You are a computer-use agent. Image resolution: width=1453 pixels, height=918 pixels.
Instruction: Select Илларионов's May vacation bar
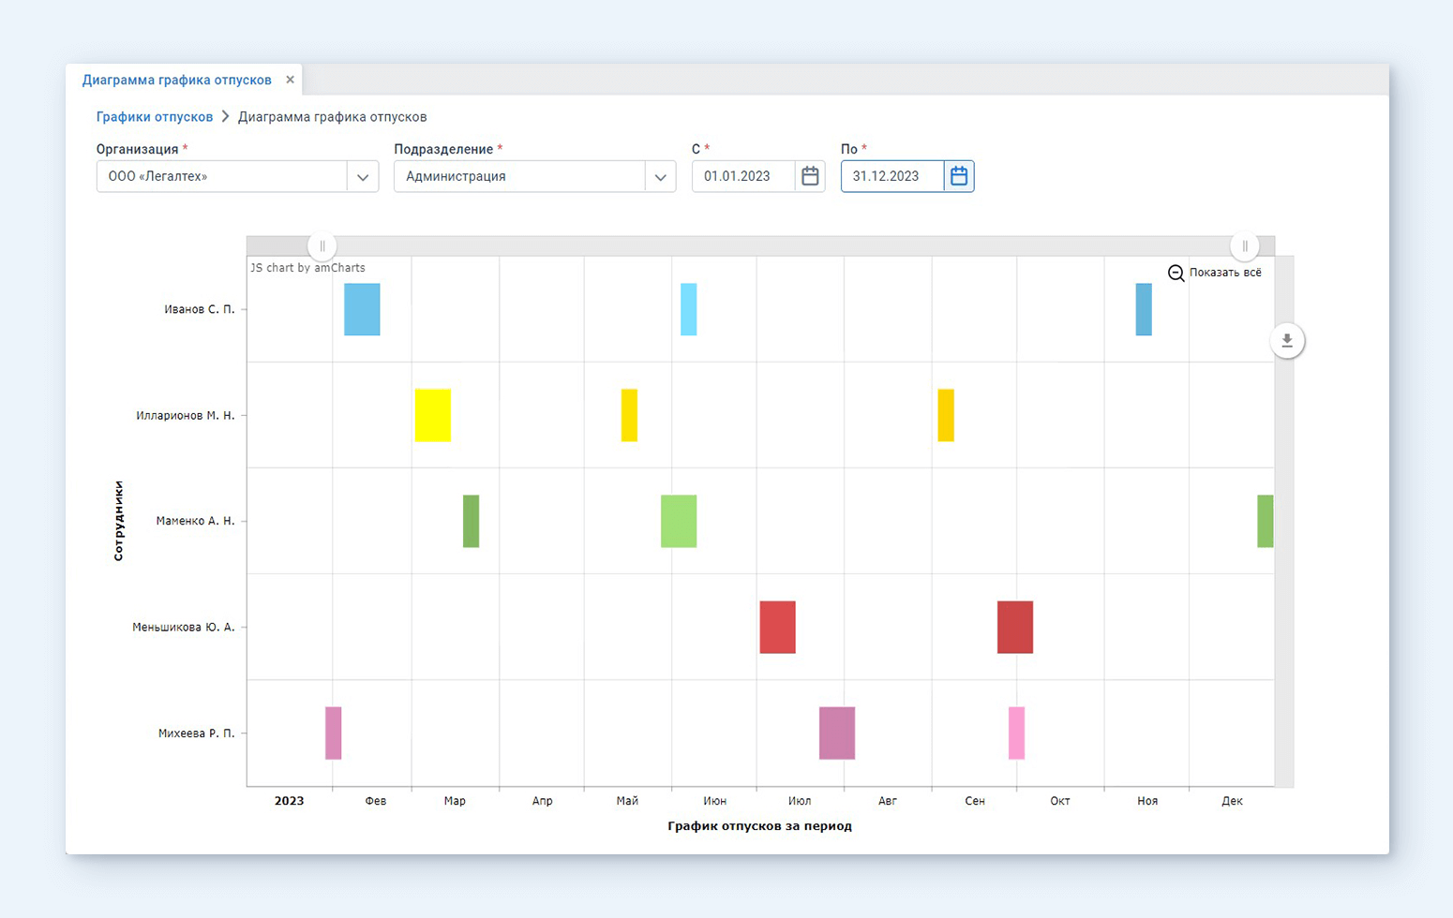click(x=629, y=415)
